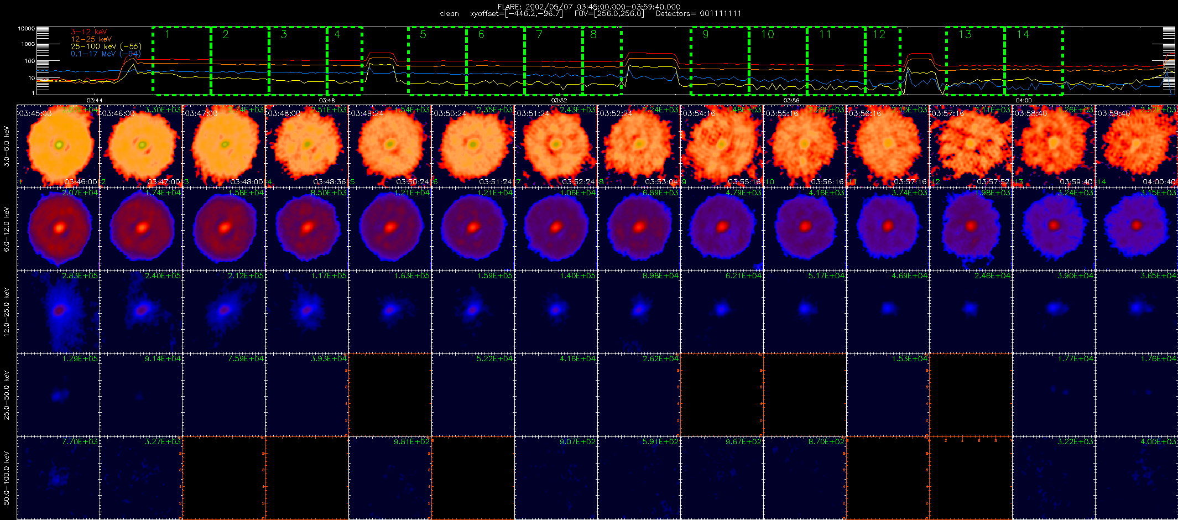Select time interval 6 box in light curve

click(496, 61)
